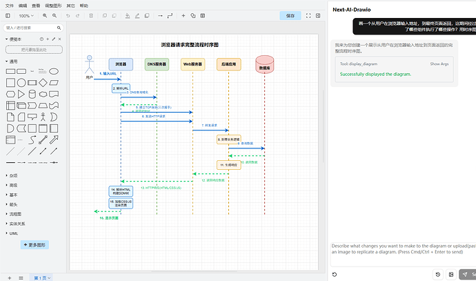This screenshot has width=476, height=281.
Task: Open the 调整图形 menu
Action: point(53,6)
